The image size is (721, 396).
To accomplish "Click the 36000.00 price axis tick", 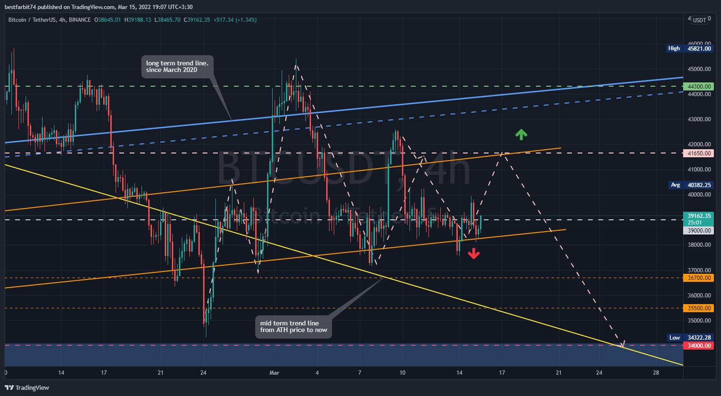I will click(699, 295).
